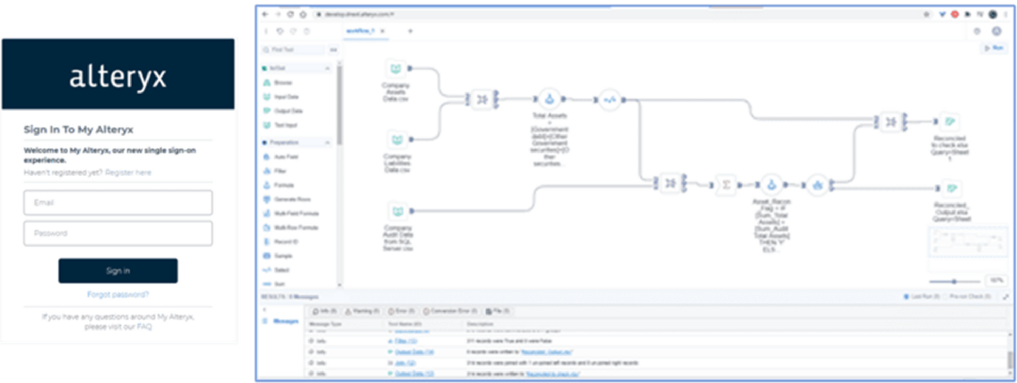The width and height of the screenshot is (1017, 383).
Task: Select the workflow_1 tab
Action: pyautogui.click(x=360, y=31)
